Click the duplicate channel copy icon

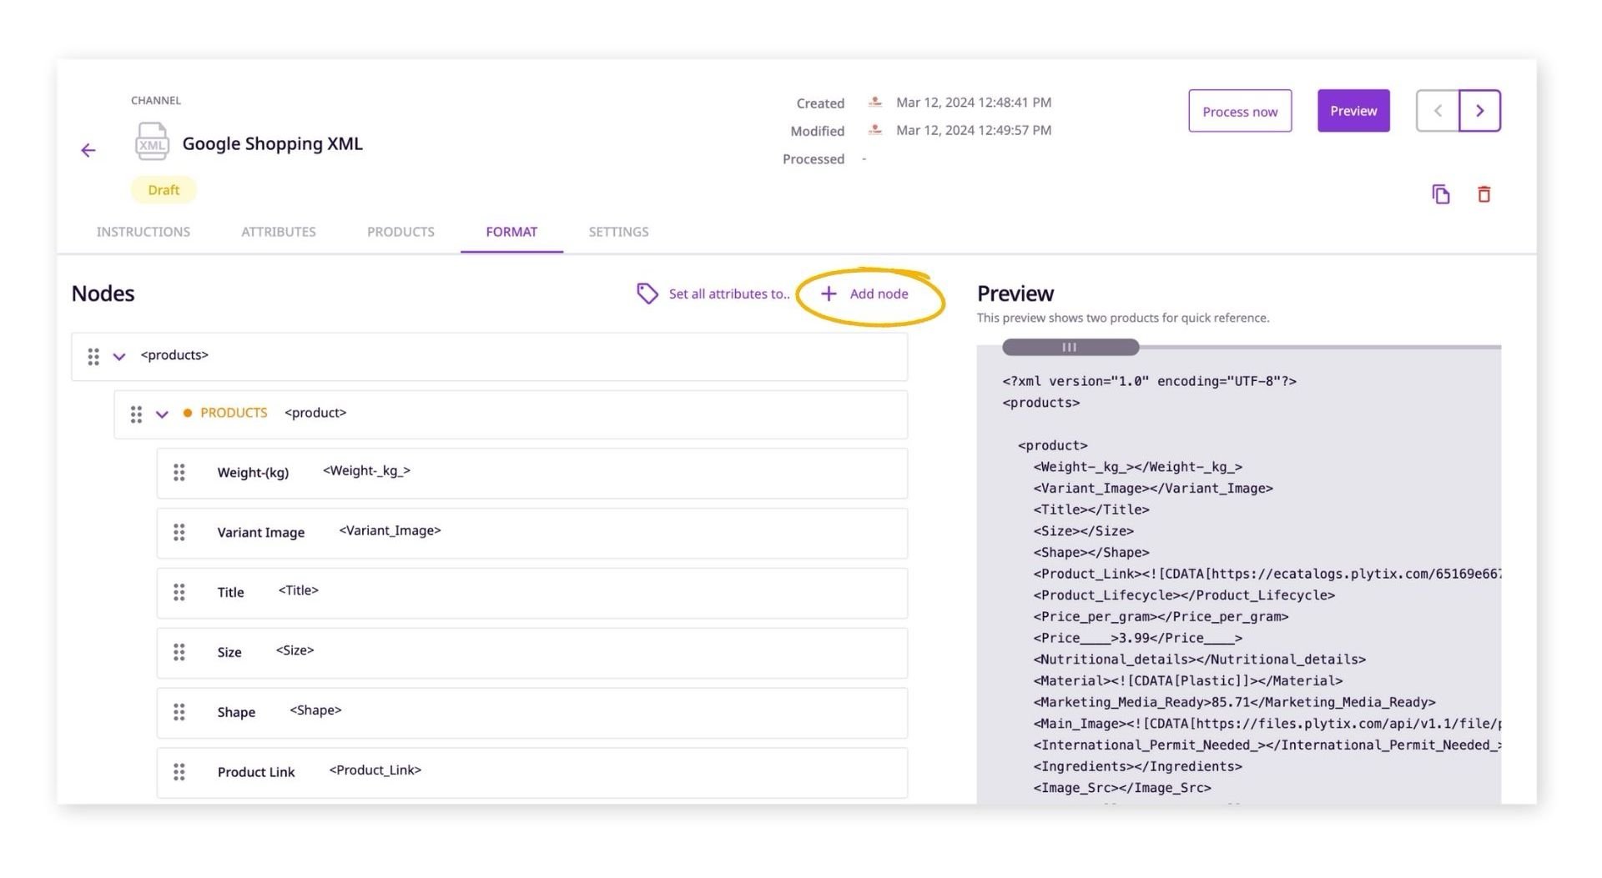click(x=1440, y=194)
